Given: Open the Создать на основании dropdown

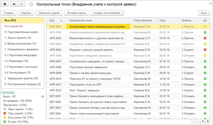Looking at the screenshot, I should (107, 13).
